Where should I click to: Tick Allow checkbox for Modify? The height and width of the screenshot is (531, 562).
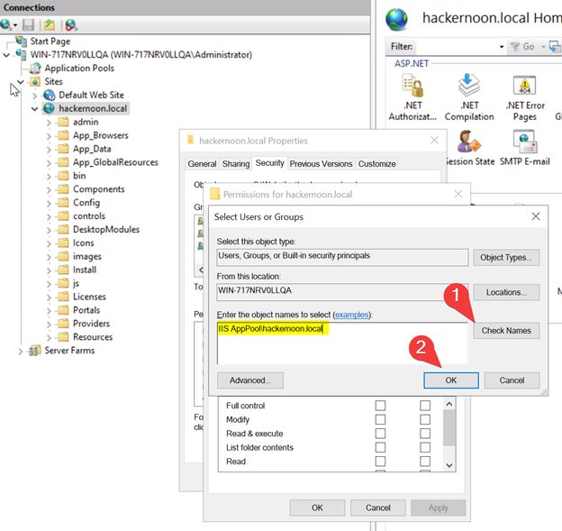pyautogui.click(x=380, y=419)
